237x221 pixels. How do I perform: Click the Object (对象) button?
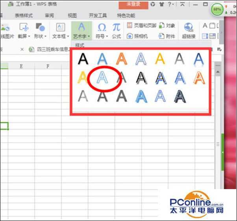(x=167, y=26)
